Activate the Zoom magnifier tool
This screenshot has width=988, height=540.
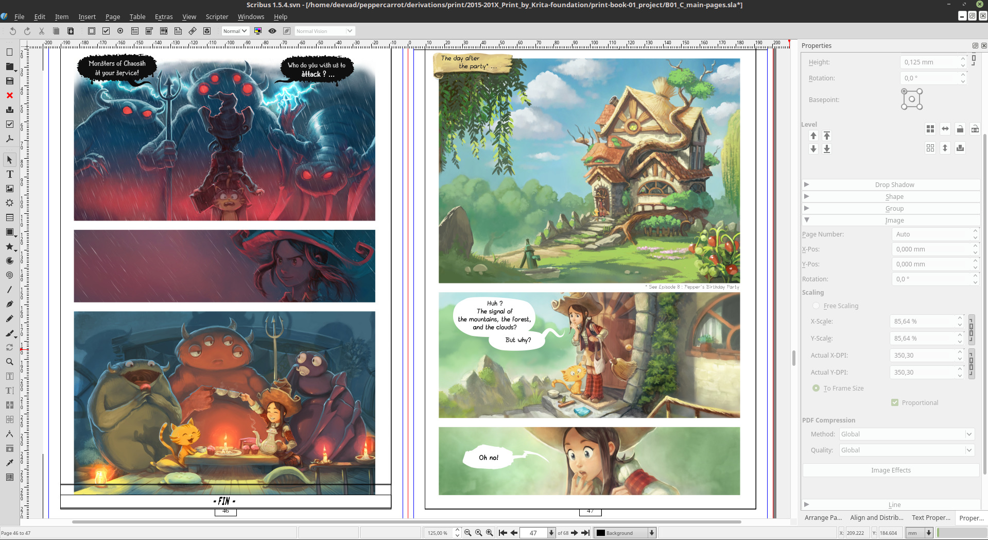(9, 362)
